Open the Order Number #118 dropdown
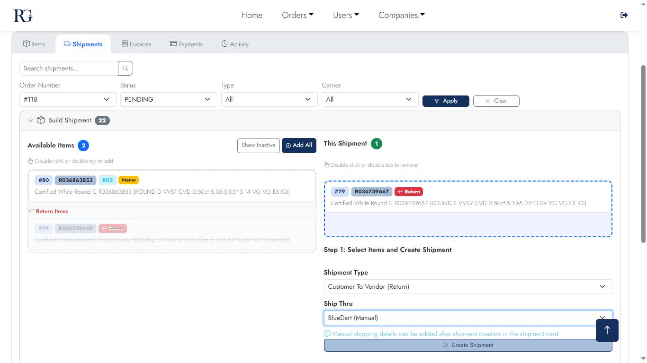 (x=68, y=99)
